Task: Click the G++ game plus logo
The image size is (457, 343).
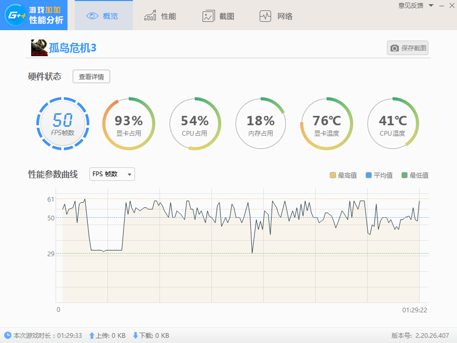Action: (x=34, y=15)
